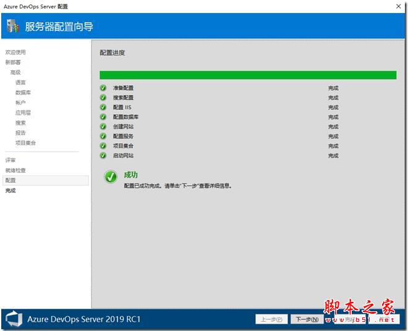The height and width of the screenshot is (331, 408).
Task: Go to 就绪检查 step in sidebar
Action: tap(15, 170)
